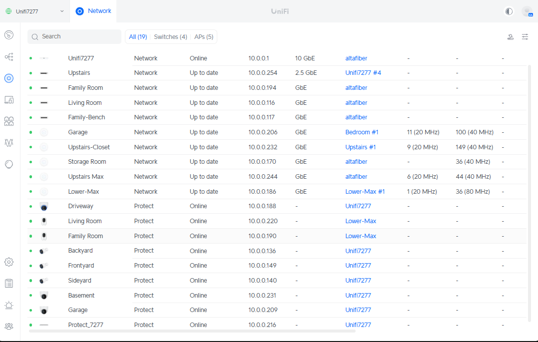Open the Alarm Manager siren icon
Screen dimensions: 538x342
9,305
